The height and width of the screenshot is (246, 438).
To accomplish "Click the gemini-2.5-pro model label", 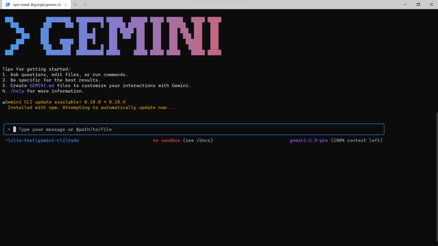I will (x=308, y=141).
